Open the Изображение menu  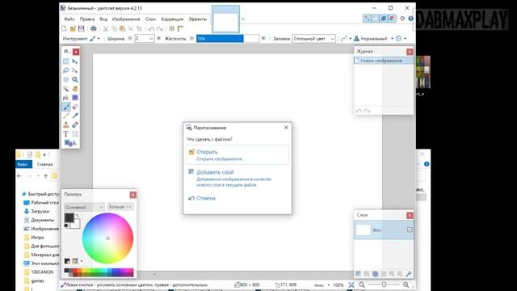coord(126,19)
